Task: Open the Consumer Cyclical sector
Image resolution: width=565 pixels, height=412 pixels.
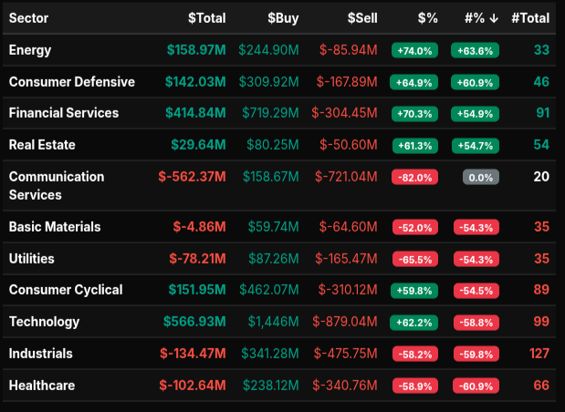Action: [x=66, y=290]
